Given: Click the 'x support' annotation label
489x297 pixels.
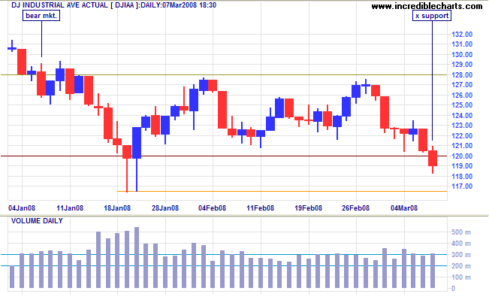Looking at the screenshot, I should coord(432,16).
